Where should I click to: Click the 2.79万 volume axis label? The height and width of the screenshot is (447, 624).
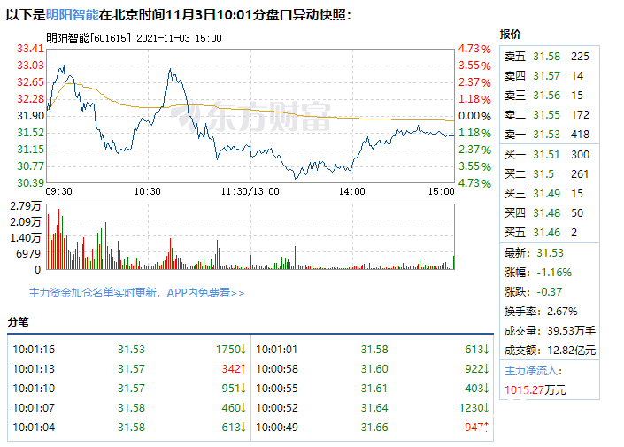pos(26,205)
